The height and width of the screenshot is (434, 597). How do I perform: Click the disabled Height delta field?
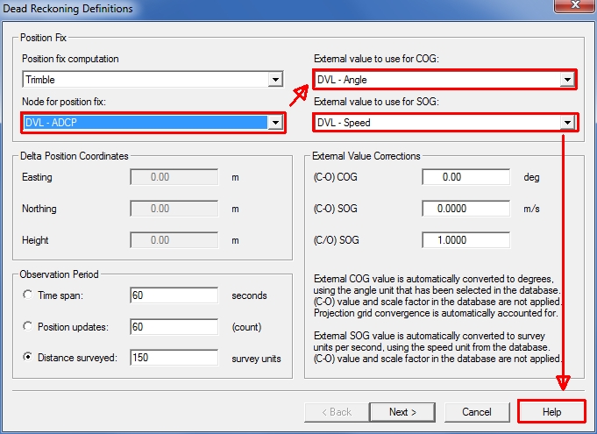tap(174, 240)
